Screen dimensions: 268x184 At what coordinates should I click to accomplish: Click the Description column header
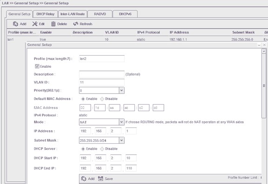(82, 32)
